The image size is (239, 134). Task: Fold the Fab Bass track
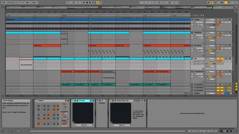click(192, 45)
